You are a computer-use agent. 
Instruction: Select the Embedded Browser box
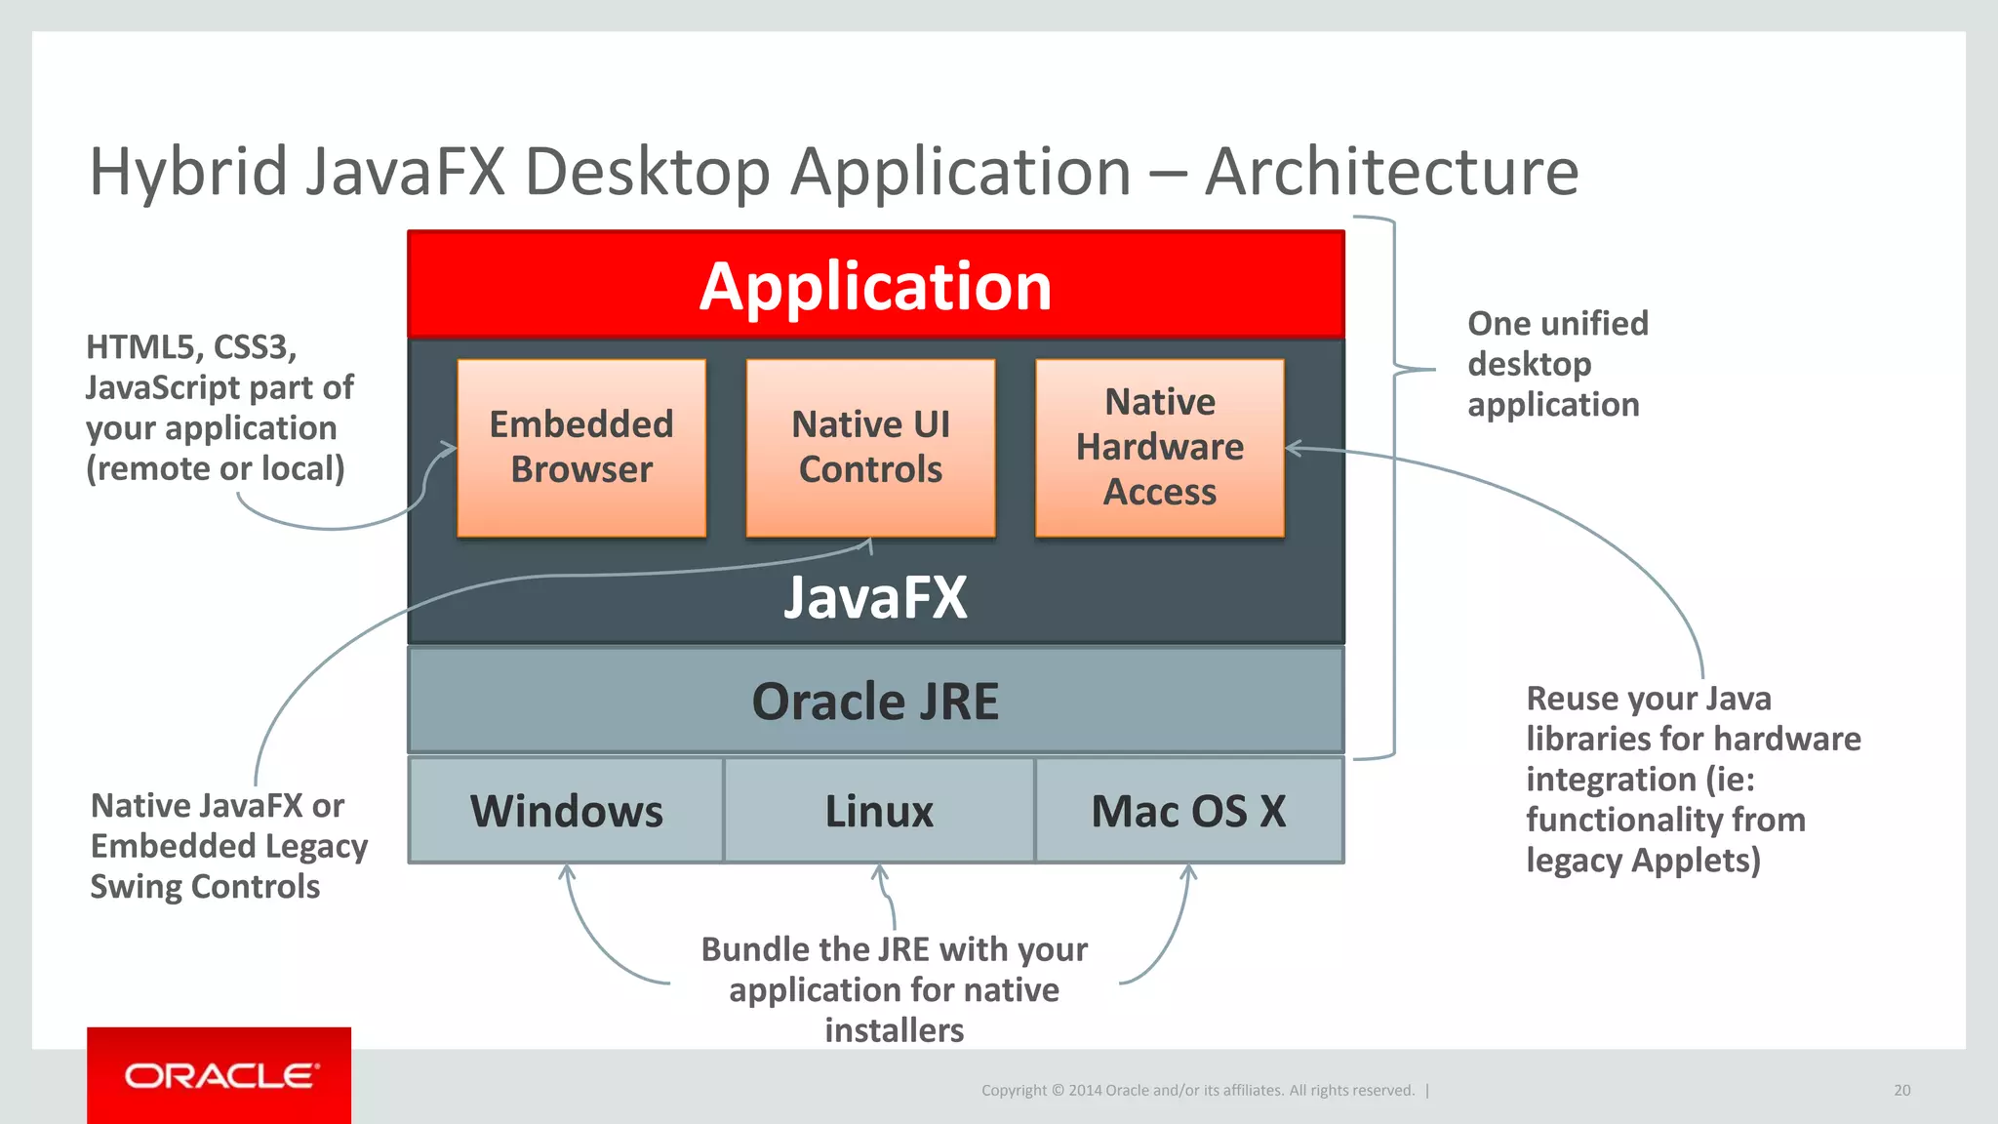point(581,448)
